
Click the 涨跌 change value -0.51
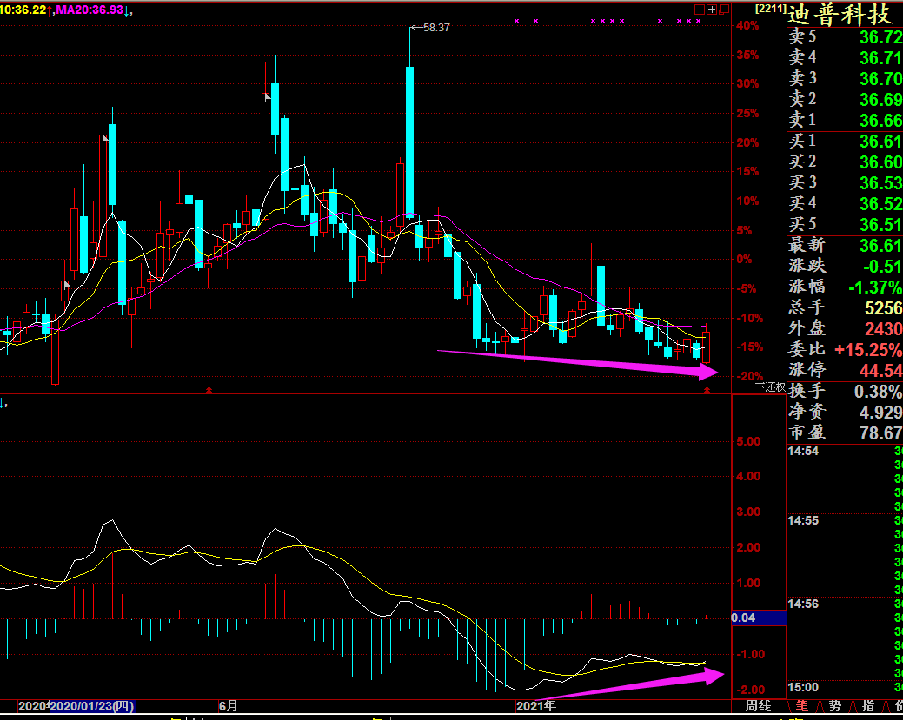pyautogui.click(x=883, y=267)
